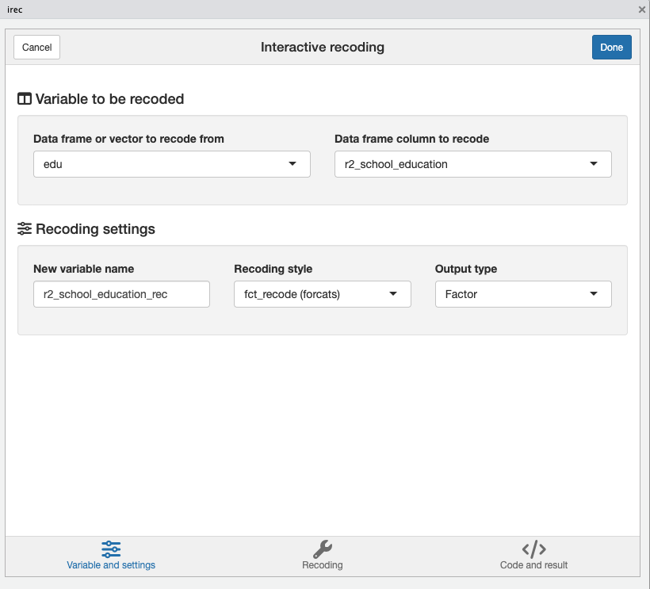The image size is (650, 589).
Task: Click the Interactive recoding header title
Action: (322, 47)
